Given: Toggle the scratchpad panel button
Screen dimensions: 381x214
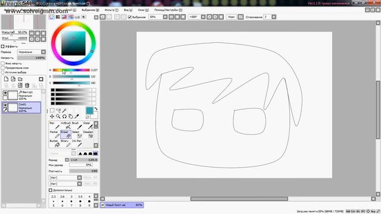Looking at the screenshot, I should click(x=83, y=17).
